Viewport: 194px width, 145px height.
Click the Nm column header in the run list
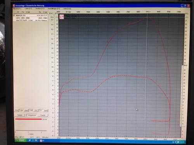click(40, 12)
